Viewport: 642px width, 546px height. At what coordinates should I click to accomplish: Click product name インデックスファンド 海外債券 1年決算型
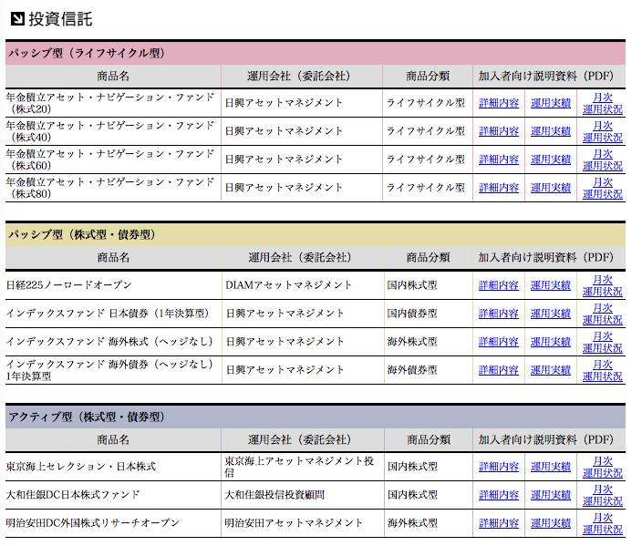point(109,370)
